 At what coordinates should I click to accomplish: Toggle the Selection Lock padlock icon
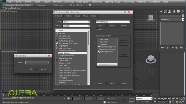(x=65, y=99)
